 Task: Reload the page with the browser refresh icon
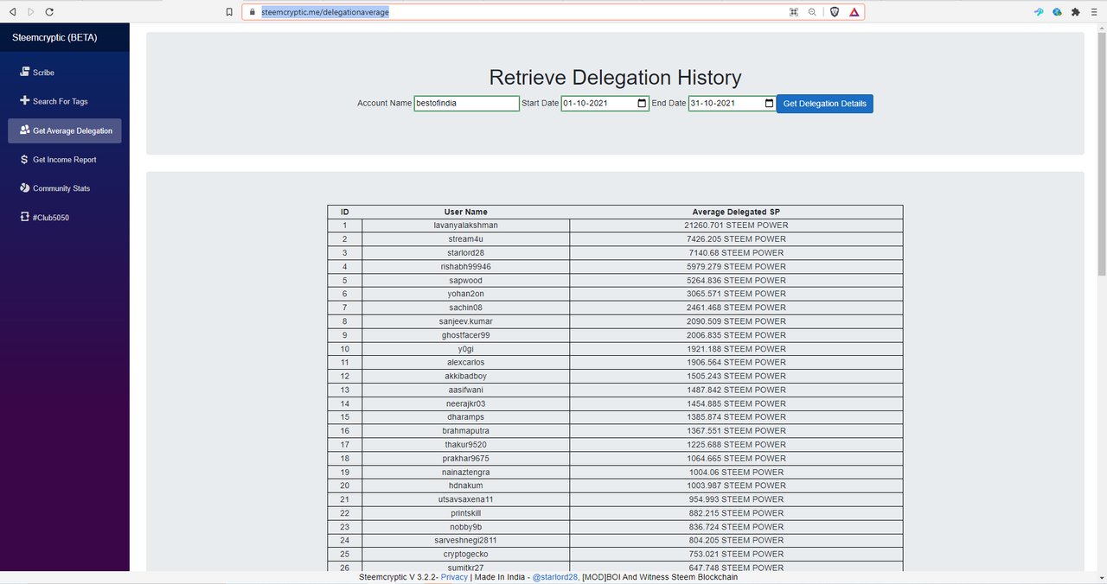(49, 12)
